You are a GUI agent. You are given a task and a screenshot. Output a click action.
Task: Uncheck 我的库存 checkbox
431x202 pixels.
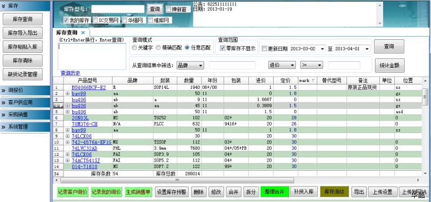click(66, 20)
